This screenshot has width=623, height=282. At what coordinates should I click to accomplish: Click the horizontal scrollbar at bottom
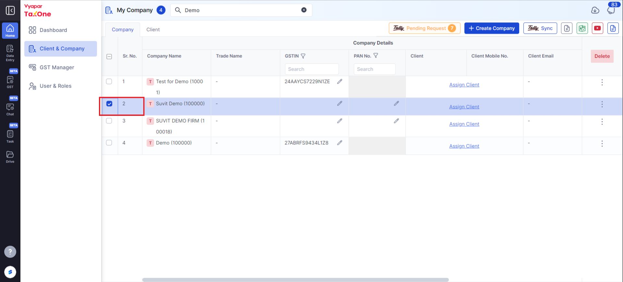tap(295, 280)
